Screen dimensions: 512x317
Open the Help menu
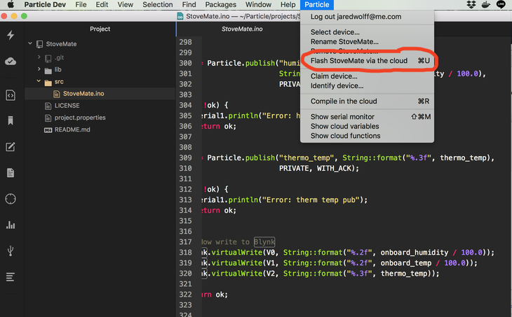click(288, 5)
